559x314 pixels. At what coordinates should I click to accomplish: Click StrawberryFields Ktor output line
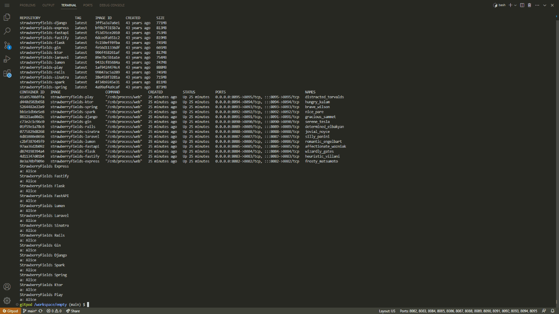[x=41, y=285]
